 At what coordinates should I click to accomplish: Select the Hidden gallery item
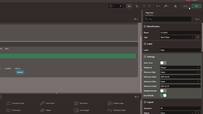(x=46, y=110)
